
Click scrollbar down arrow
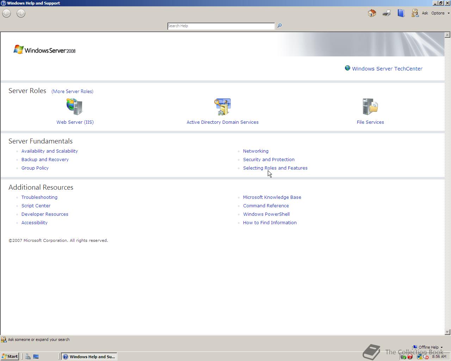(x=447, y=332)
